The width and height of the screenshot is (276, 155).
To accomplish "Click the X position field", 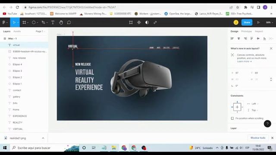I will click(239, 73).
